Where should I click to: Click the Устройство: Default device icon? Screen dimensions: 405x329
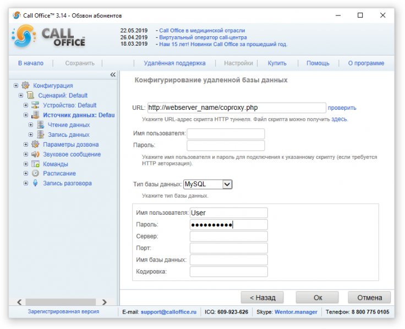(35, 105)
